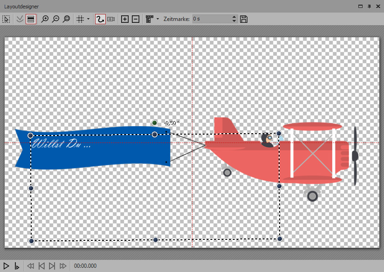The image size is (384, 272).
Task: Click the camera pan icon in toolbar
Action: (111, 19)
